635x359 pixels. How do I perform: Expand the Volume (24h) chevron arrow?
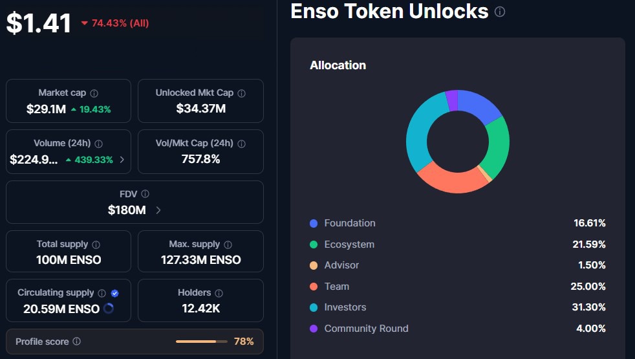122,159
